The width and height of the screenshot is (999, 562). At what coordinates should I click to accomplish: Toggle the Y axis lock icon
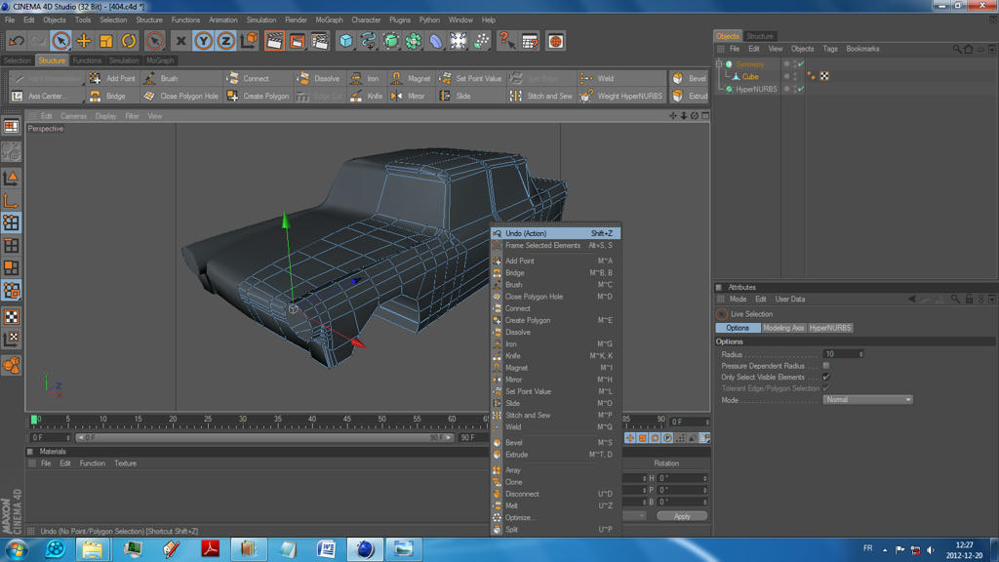(203, 41)
